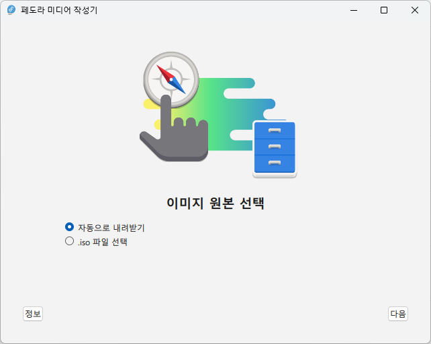
Task: Click the '이미지 원본 선택' heading text
Action: [x=215, y=204]
